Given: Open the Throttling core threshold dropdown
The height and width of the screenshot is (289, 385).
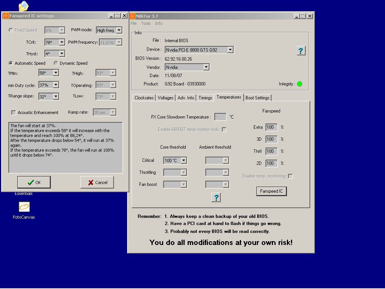Looking at the screenshot, I should click(183, 172).
